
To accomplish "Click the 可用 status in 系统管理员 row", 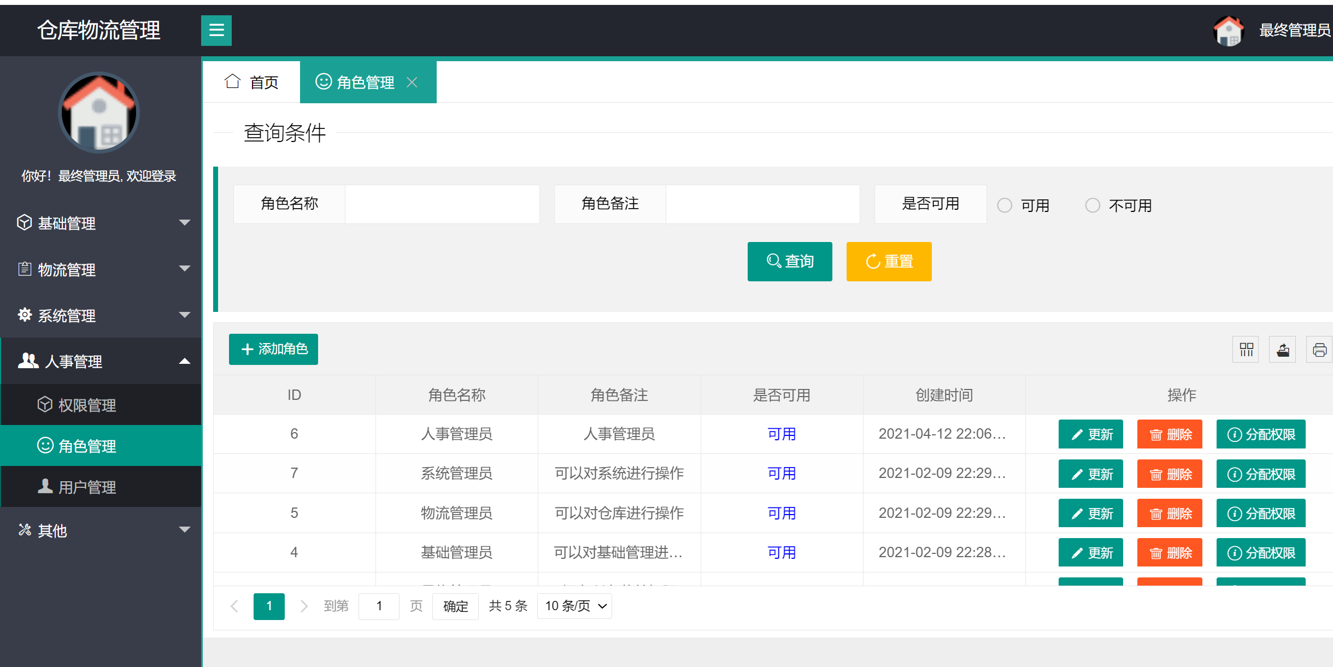I will click(x=782, y=473).
